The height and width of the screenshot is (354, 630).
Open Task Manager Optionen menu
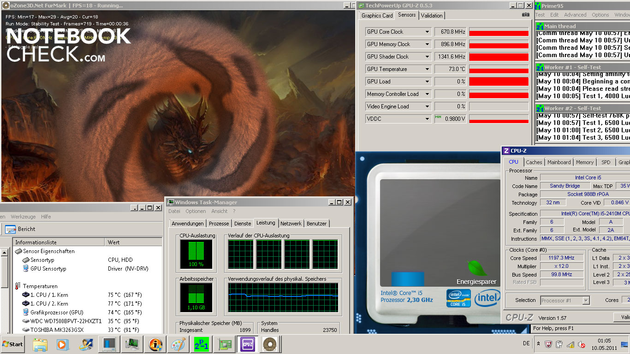[x=196, y=211]
